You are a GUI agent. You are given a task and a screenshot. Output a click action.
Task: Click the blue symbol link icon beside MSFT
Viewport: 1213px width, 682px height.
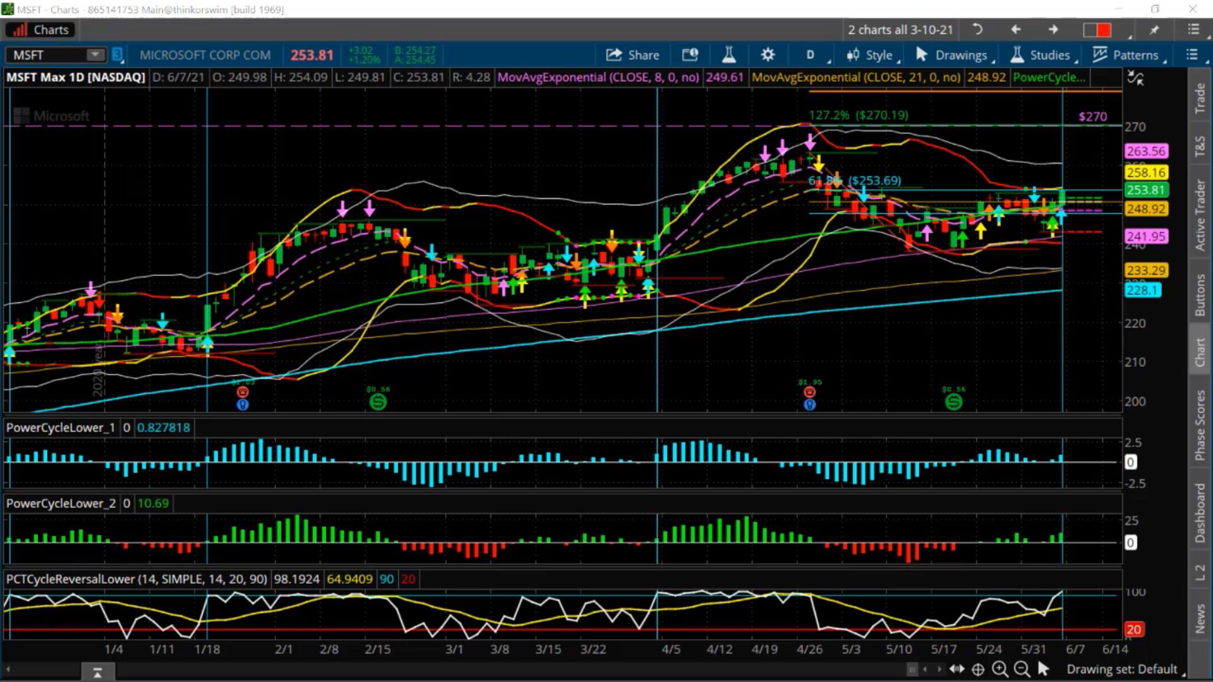click(118, 55)
